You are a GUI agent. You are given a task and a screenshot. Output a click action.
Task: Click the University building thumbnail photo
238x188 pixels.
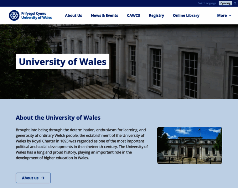[189, 145]
